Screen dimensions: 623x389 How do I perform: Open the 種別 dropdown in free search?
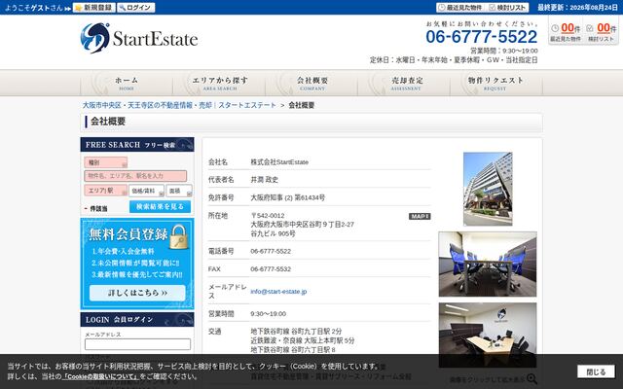[x=106, y=162]
